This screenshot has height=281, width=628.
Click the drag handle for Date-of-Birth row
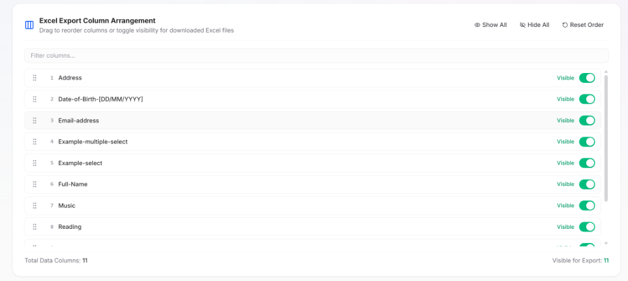coord(35,99)
